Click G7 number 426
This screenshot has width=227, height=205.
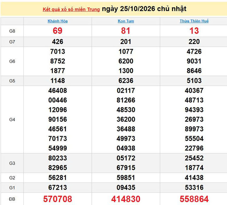coord(58,42)
